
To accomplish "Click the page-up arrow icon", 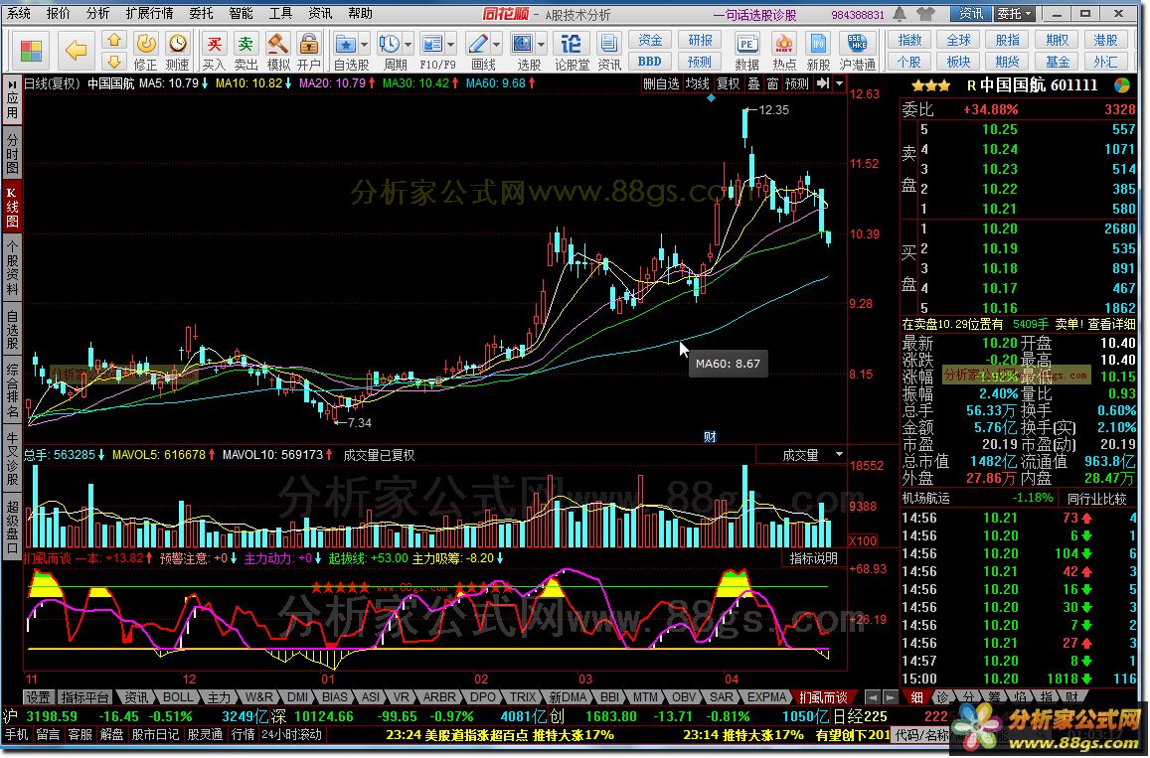I will coord(113,41).
